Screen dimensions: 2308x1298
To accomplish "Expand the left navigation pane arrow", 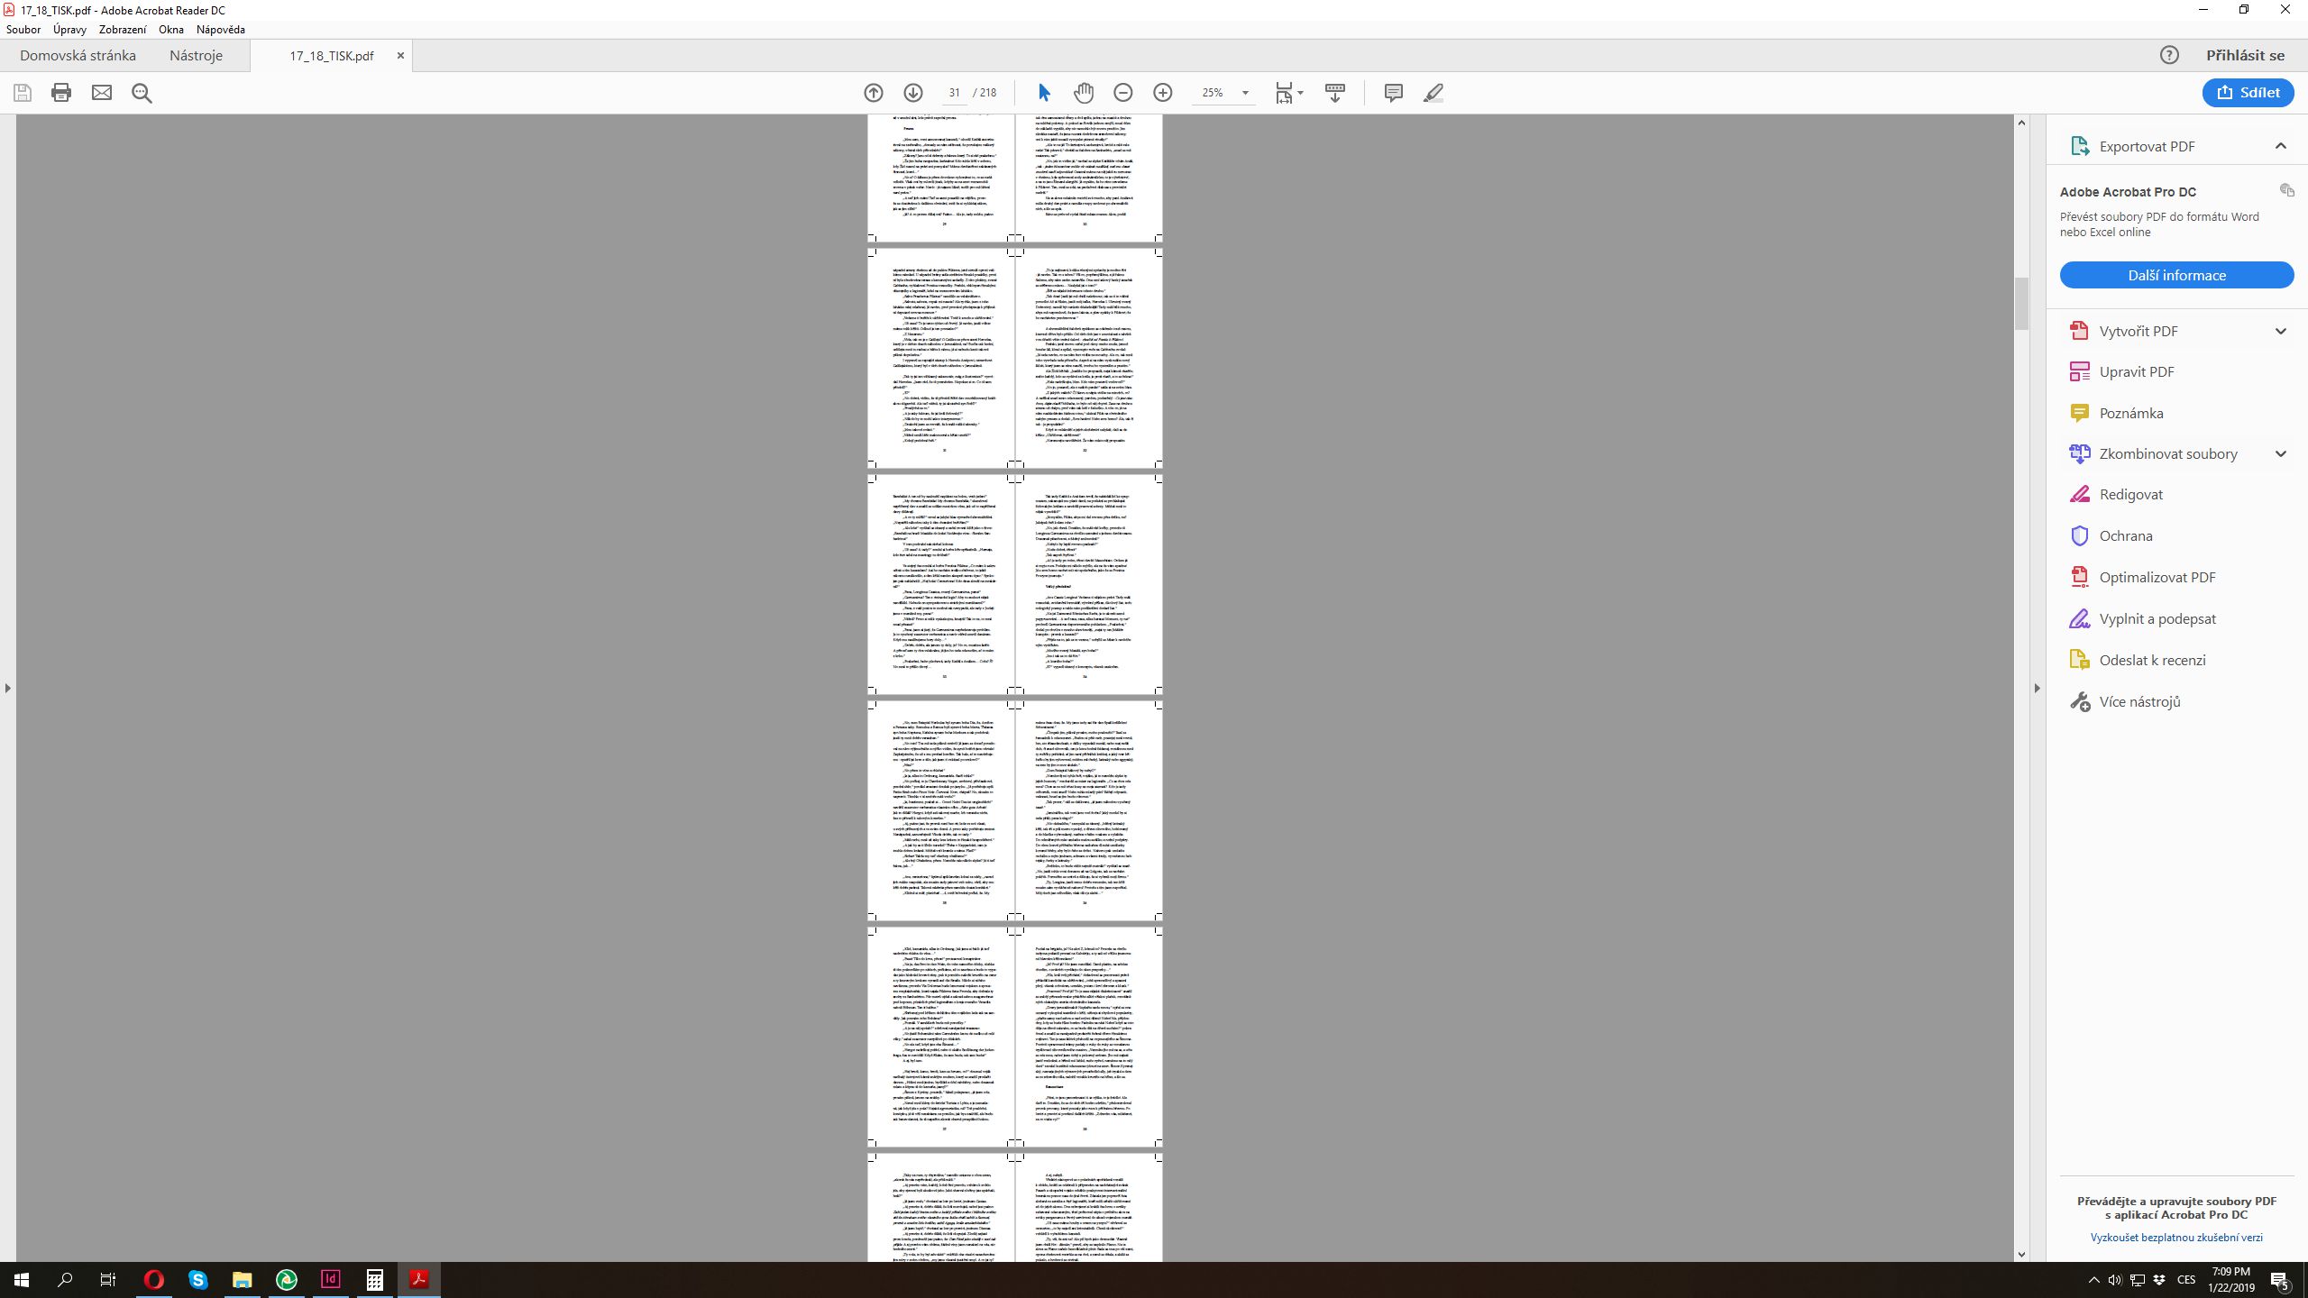I will click(x=8, y=688).
